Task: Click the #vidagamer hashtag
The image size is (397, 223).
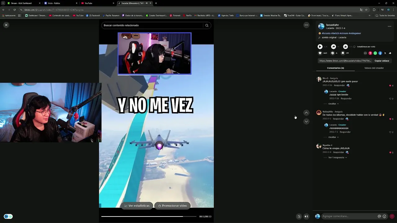Action: [x=355, y=33]
